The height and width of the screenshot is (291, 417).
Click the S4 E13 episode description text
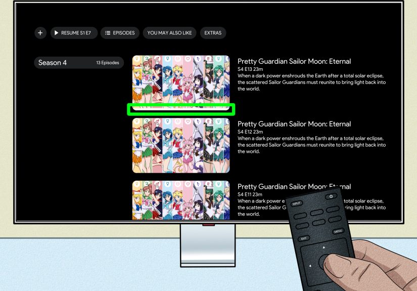pos(311,82)
